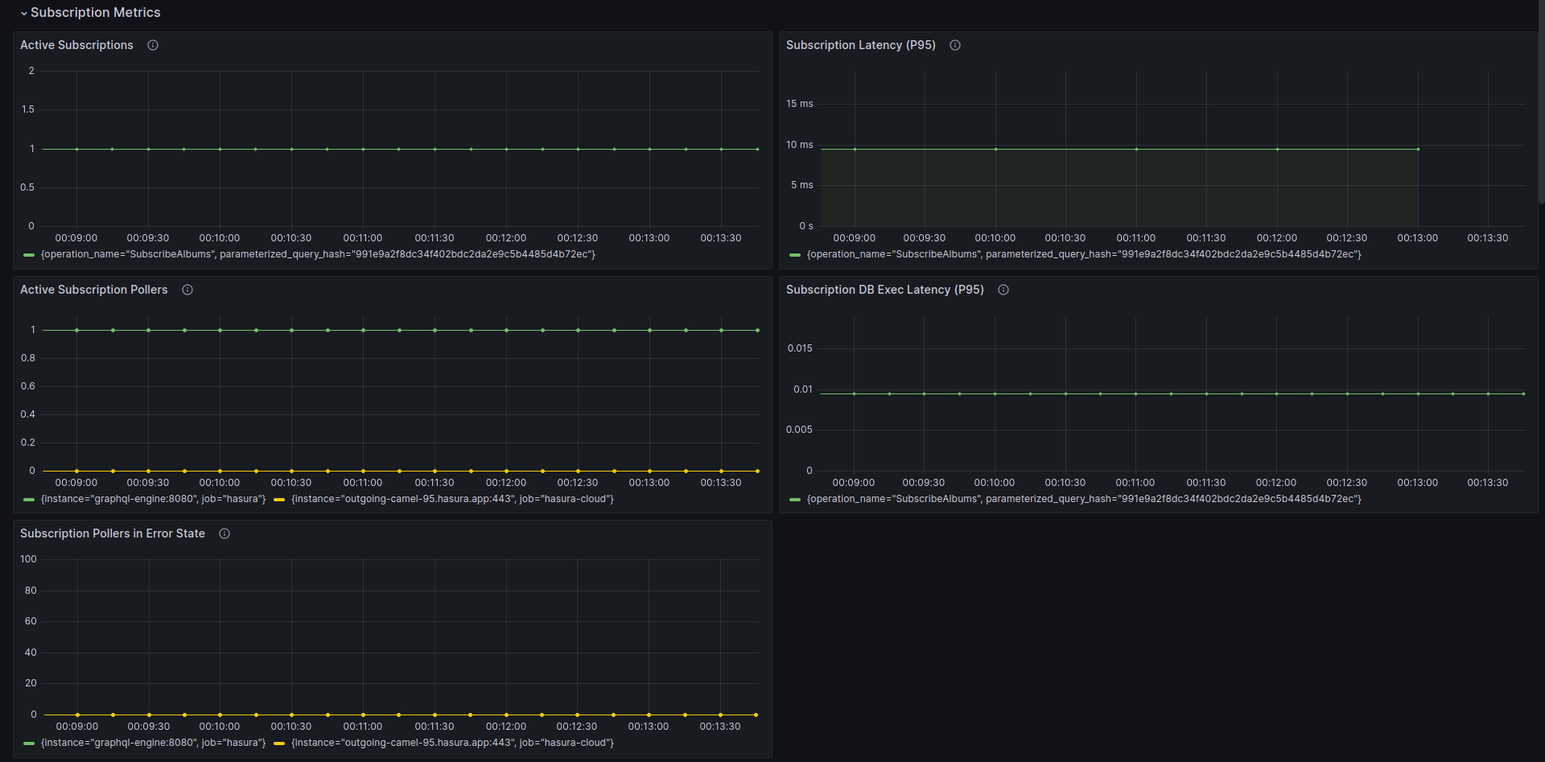The image size is (1545, 762).
Task: Open the Subscription Latency (P95) panel title menu
Action: click(860, 45)
